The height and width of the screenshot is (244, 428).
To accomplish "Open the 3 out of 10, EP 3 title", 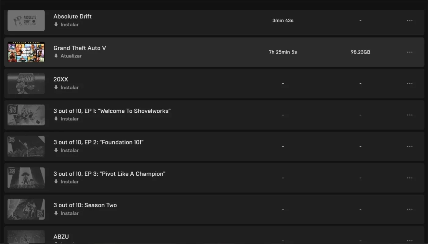I will tap(109, 174).
